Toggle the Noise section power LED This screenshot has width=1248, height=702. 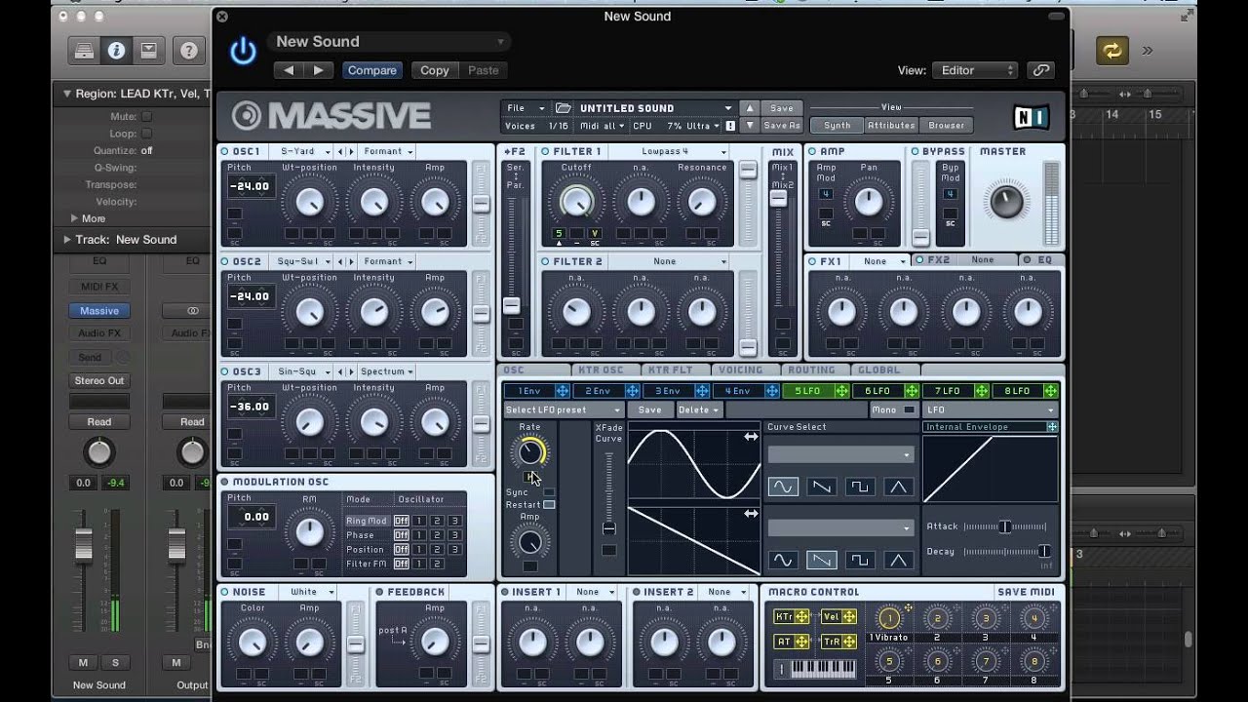click(x=225, y=592)
